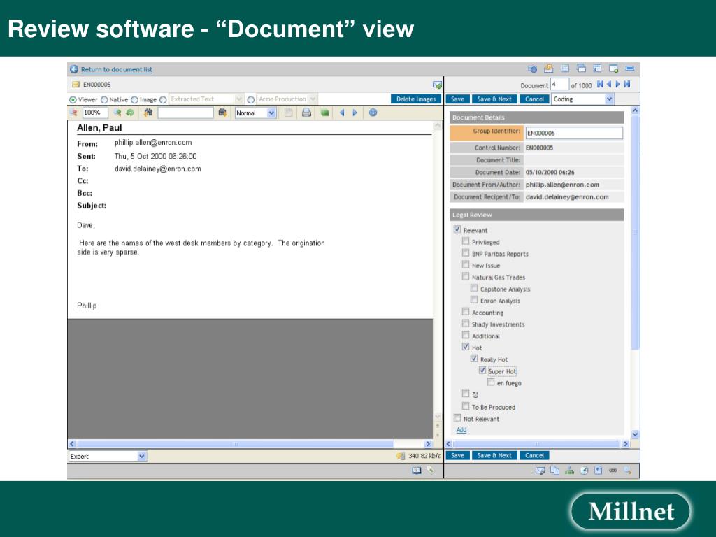The image size is (716, 537).
Task: Check the Not Relevant checkbox
Action: tap(457, 418)
